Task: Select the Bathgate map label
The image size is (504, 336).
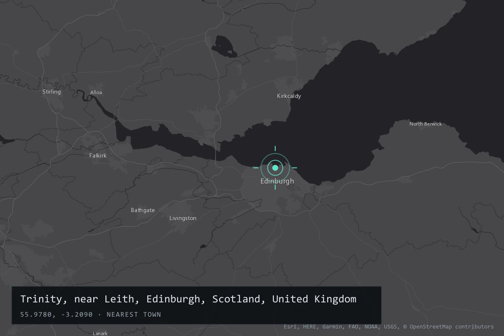Action: click(143, 210)
